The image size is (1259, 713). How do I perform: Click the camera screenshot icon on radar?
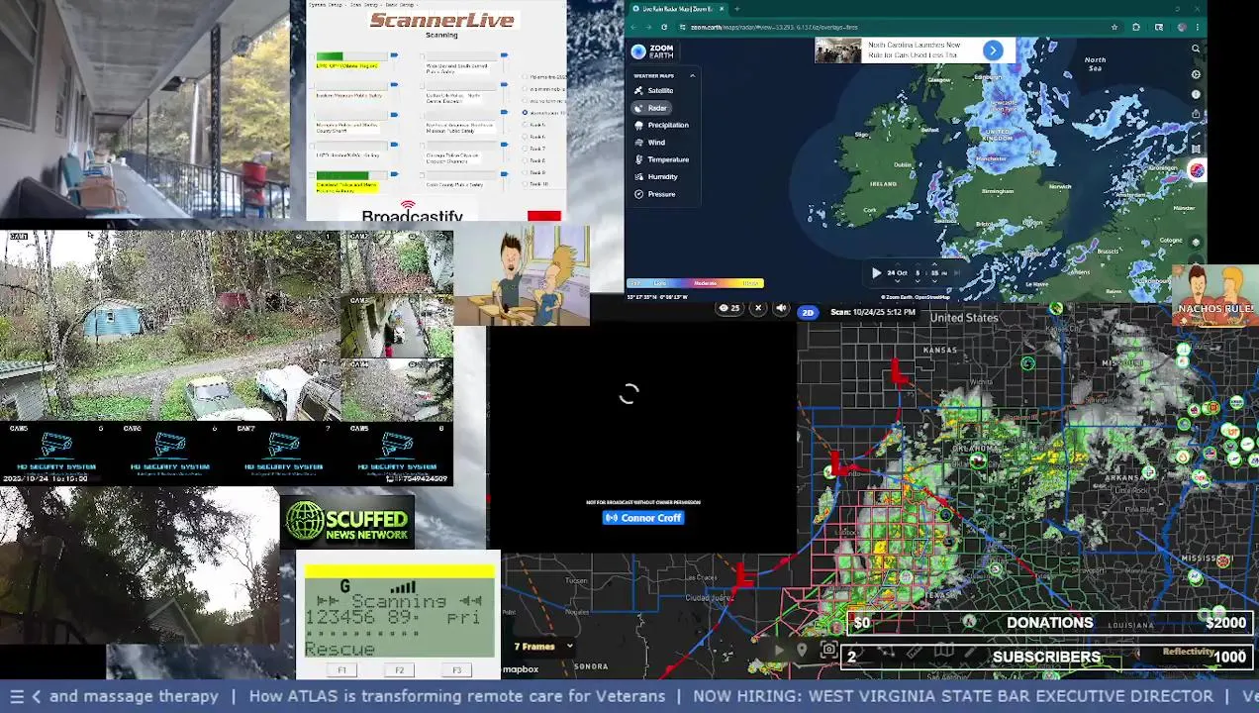[829, 651]
